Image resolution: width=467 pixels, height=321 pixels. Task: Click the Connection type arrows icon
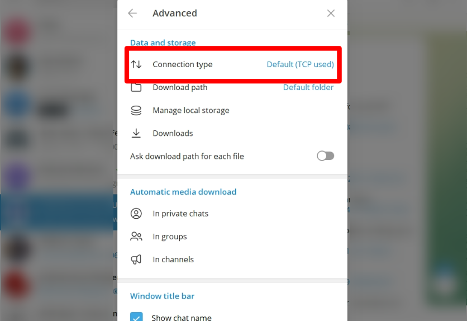pyautogui.click(x=136, y=64)
